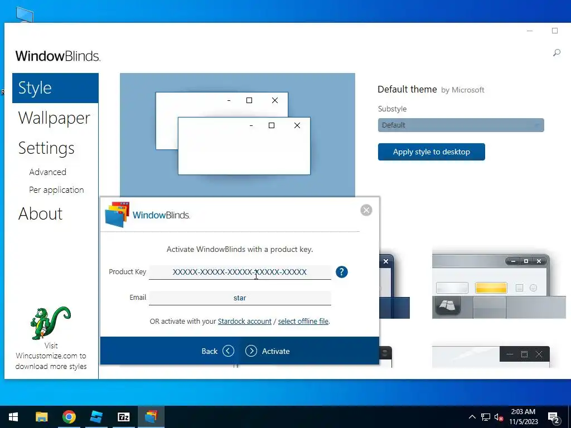The height and width of the screenshot is (428, 571).
Task: Show hidden system tray icons
Action: 472,417
